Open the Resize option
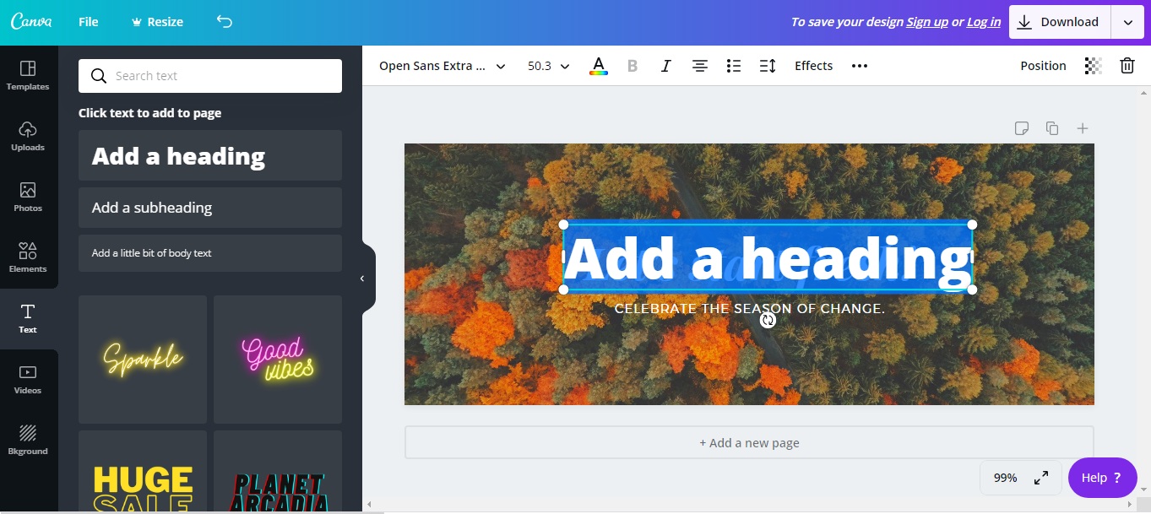Screen dimensions: 1151x514 [157, 22]
